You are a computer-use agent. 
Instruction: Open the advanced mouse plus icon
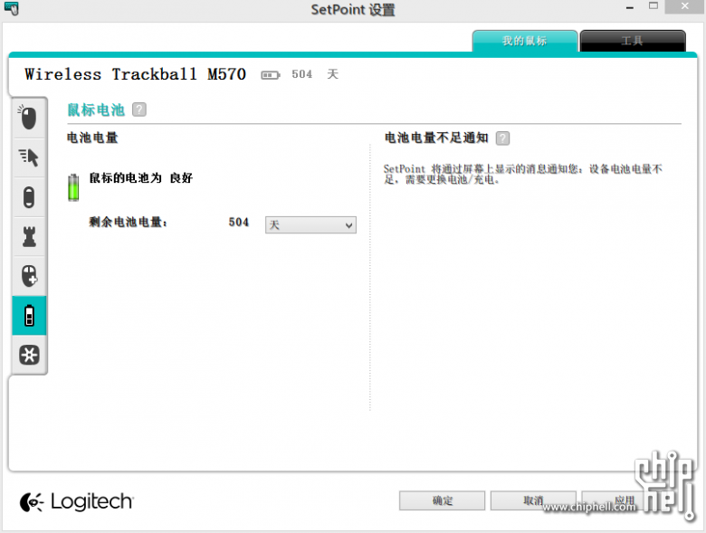click(x=29, y=276)
